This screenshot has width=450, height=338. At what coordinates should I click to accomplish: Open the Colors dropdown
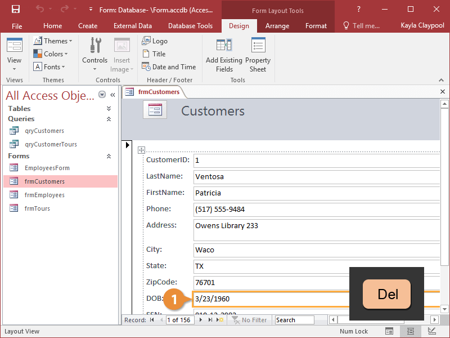[51, 54]
